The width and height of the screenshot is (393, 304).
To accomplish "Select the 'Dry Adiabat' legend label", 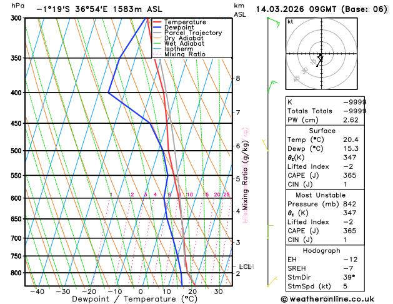I will click(x=184, y=38).
